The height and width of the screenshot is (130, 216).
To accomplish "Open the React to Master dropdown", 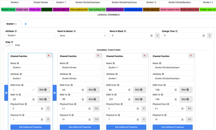I will tap(82, 36).
